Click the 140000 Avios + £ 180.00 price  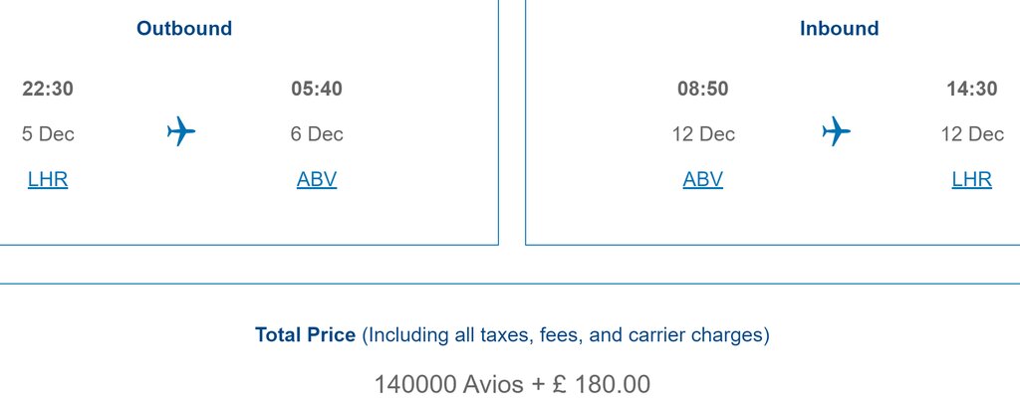[x=512, y=384]
